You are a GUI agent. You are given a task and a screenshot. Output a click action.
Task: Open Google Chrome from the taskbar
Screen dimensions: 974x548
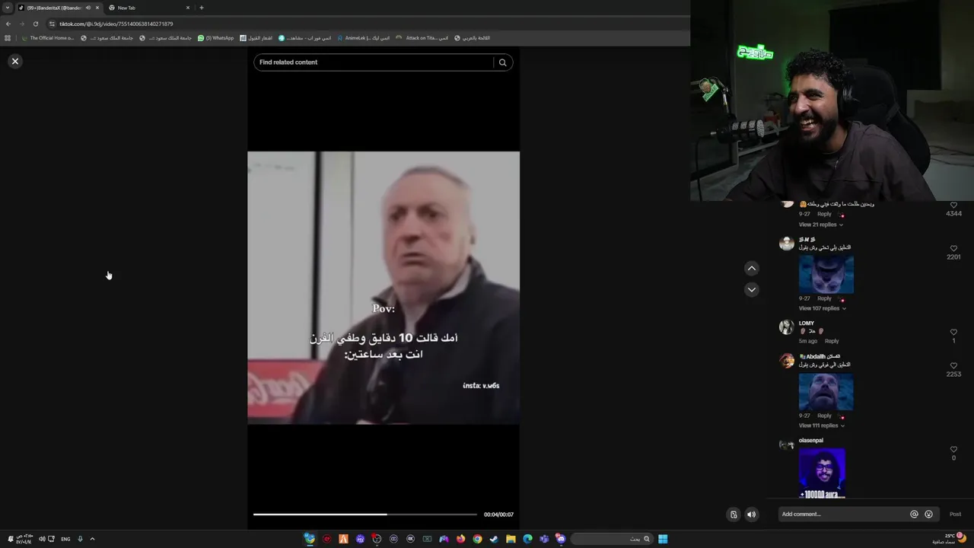(477, 539)
